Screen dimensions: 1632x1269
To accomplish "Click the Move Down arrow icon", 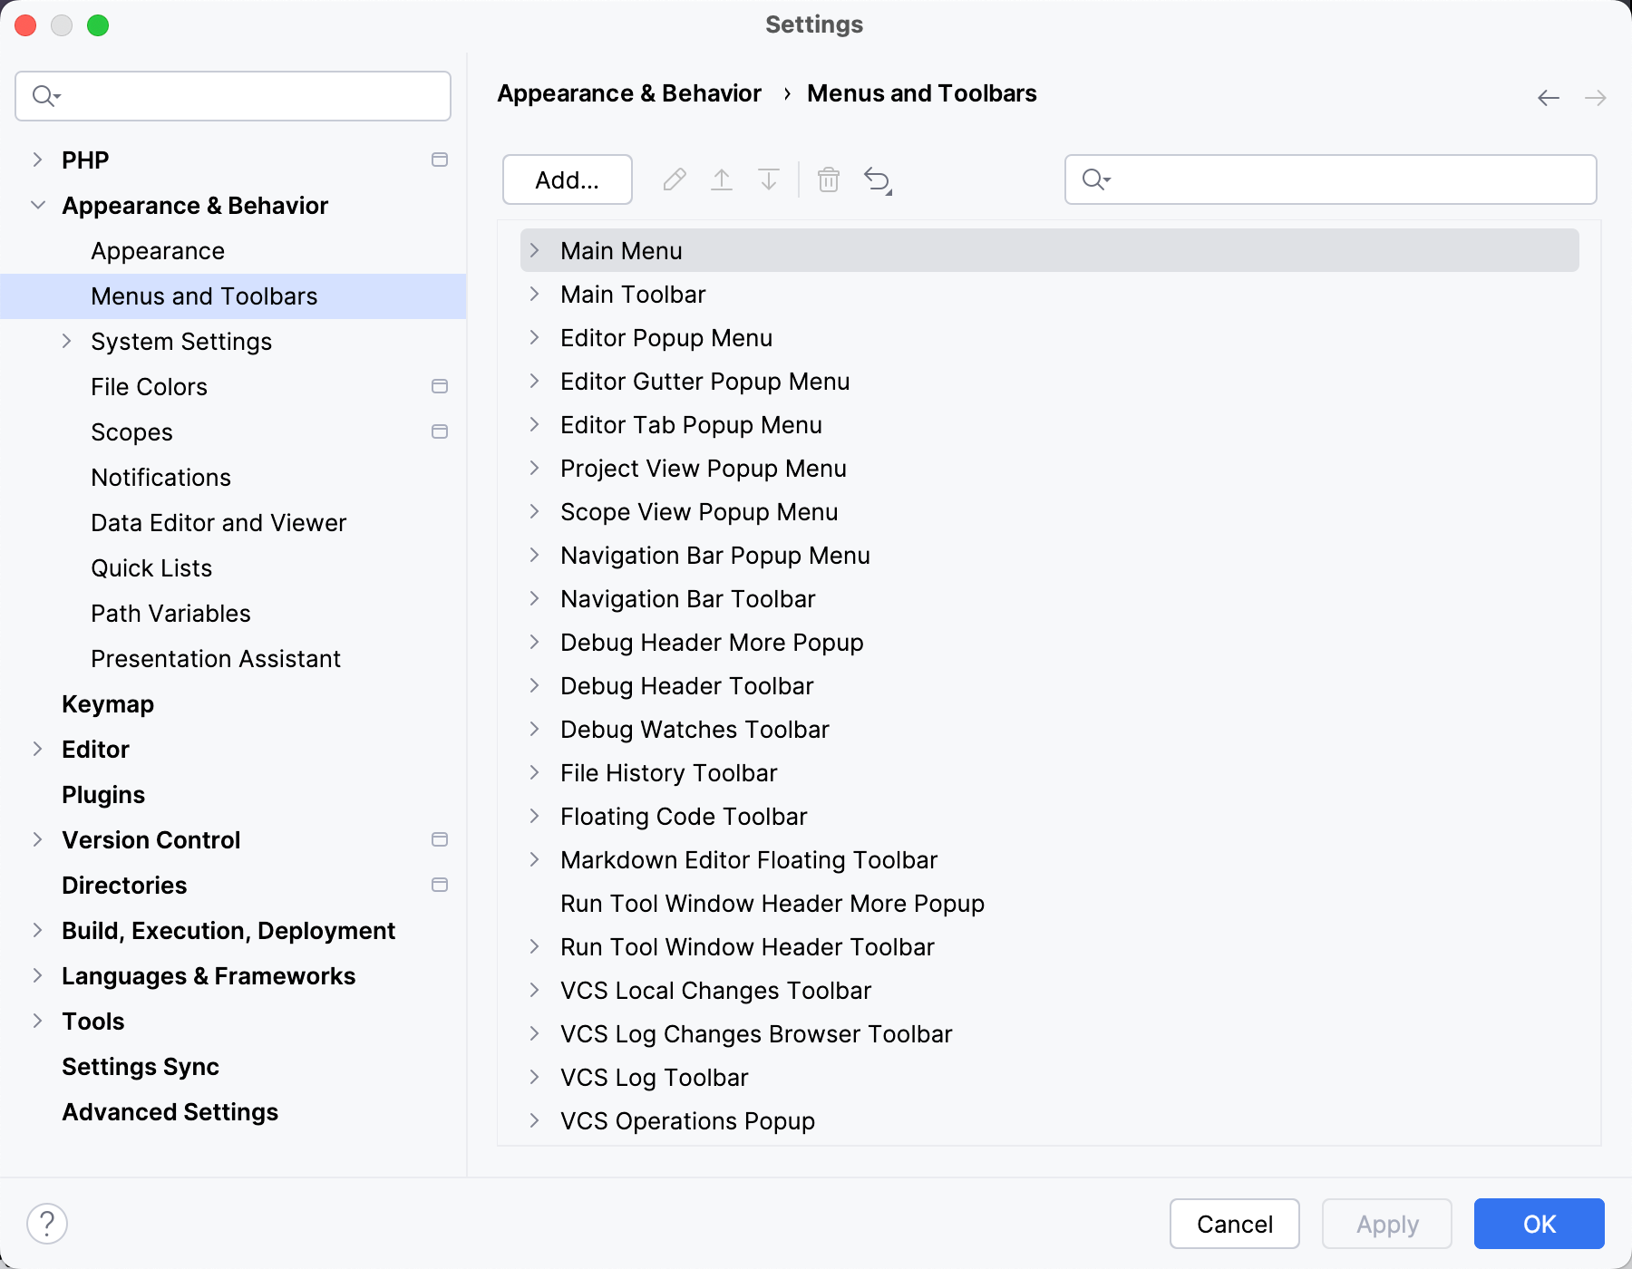I will point(768,179).
